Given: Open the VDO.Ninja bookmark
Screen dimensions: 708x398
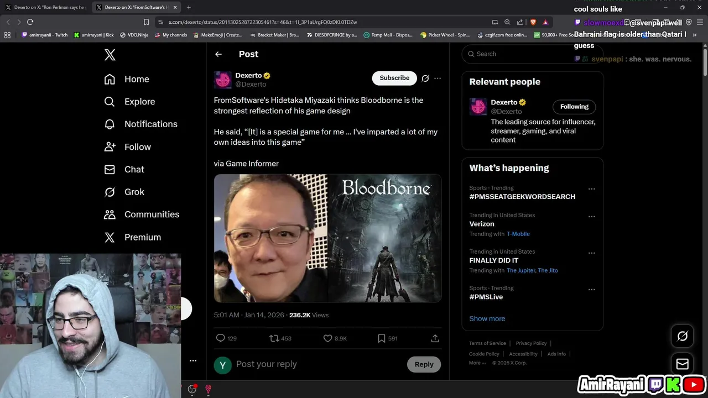Looking at the screenshot, I should 133,35.
